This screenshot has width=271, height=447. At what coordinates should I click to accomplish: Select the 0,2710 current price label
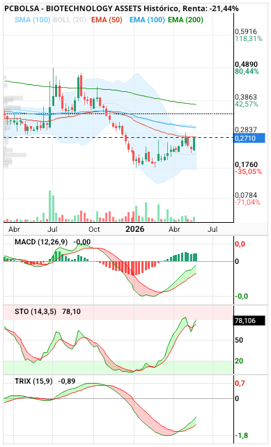[249, 139]
